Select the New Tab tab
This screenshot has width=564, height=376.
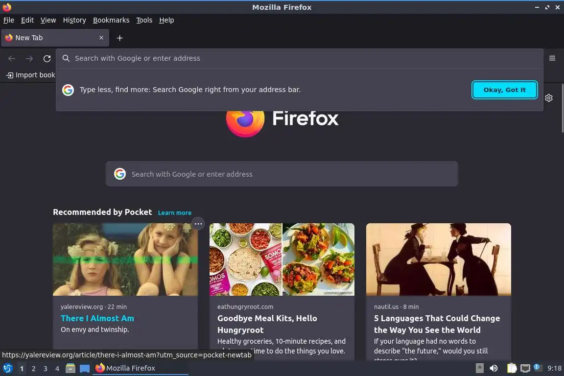(x=55, y=38)
